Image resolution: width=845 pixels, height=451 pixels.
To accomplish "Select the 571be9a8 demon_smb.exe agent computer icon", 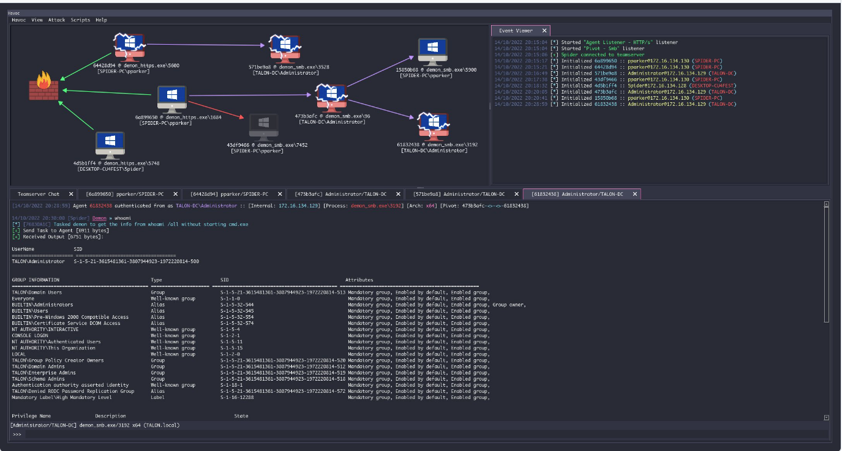I will pyautogui.click(x=284, y=48).
